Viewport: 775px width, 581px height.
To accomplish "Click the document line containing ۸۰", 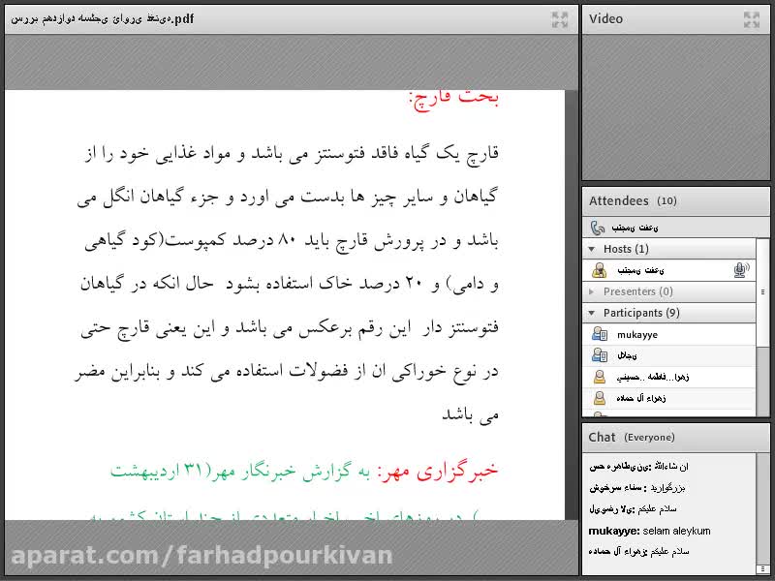I will [292, 240].
